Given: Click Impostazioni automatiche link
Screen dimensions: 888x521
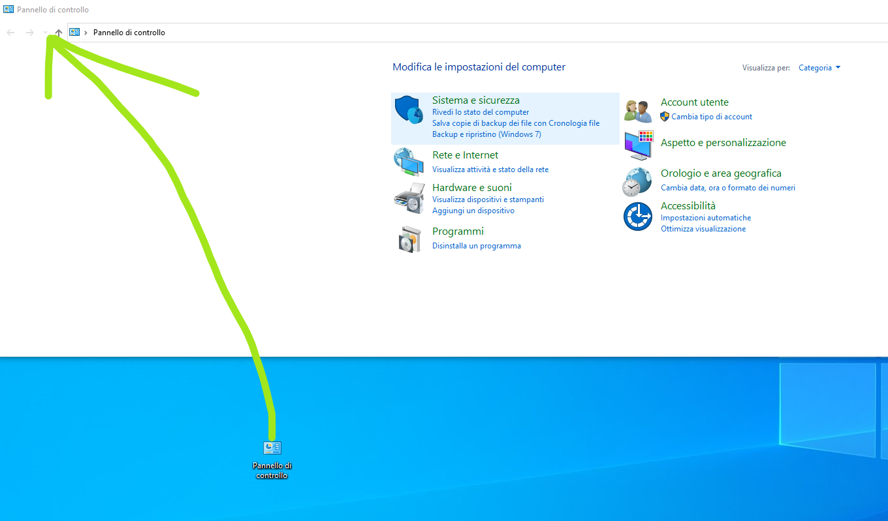Looking at the screenshot, I should click(706, 218).
